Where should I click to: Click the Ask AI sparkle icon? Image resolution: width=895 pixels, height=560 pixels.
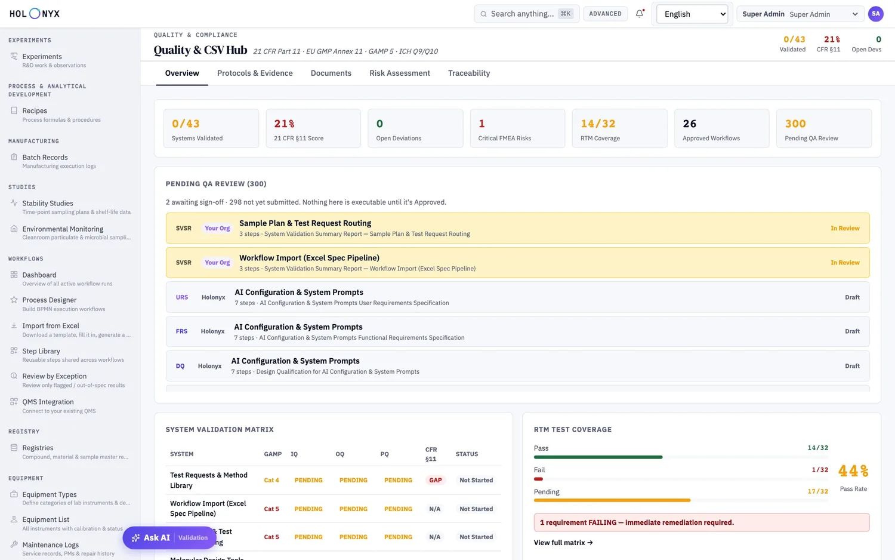pos(136,538)
